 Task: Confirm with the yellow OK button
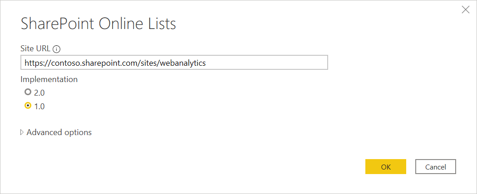pyautogui.click(x=385, y=167)
